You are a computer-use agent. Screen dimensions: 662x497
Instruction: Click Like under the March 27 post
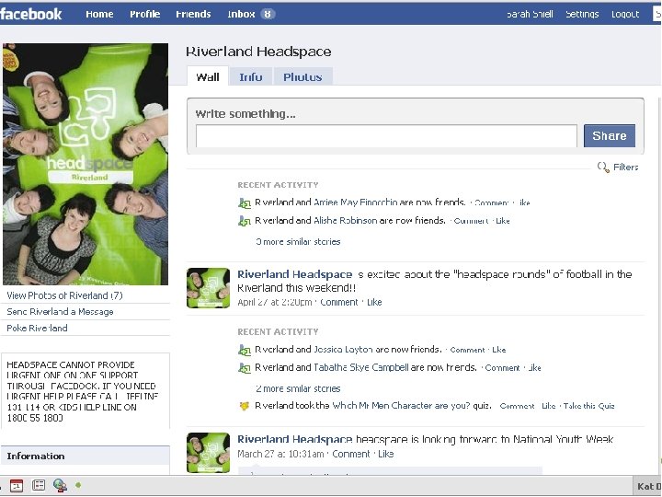click(x=386, y=454)
